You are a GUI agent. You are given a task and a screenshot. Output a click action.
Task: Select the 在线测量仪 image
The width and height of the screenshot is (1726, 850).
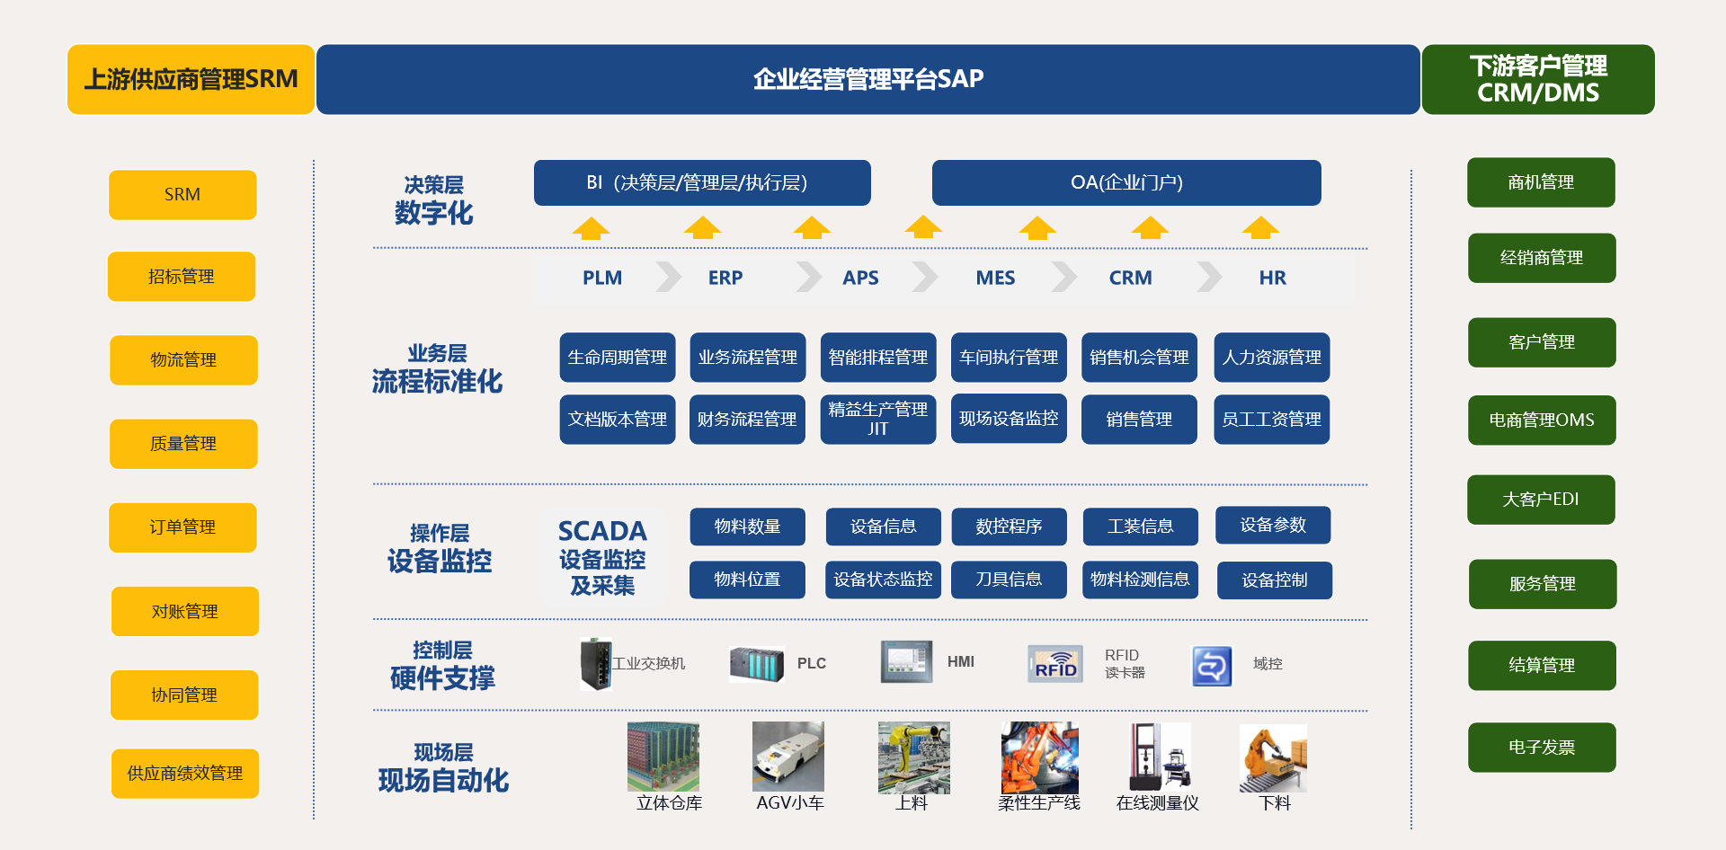pos(1160,757)
